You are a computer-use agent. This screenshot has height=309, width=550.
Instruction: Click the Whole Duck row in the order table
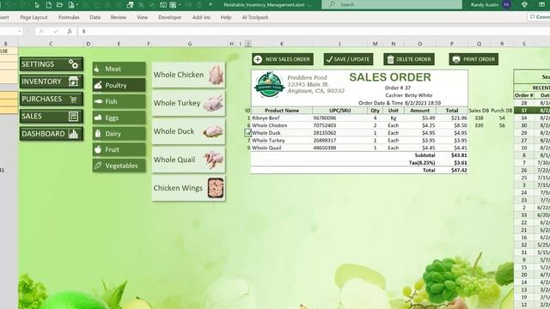359,133
